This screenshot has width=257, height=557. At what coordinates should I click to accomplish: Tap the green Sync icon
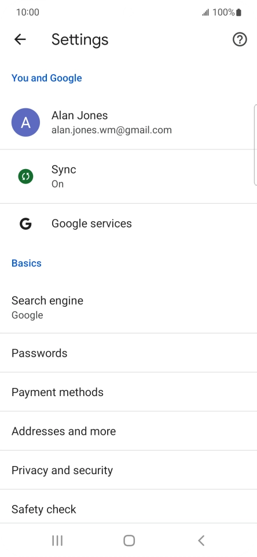pos(25,177)
